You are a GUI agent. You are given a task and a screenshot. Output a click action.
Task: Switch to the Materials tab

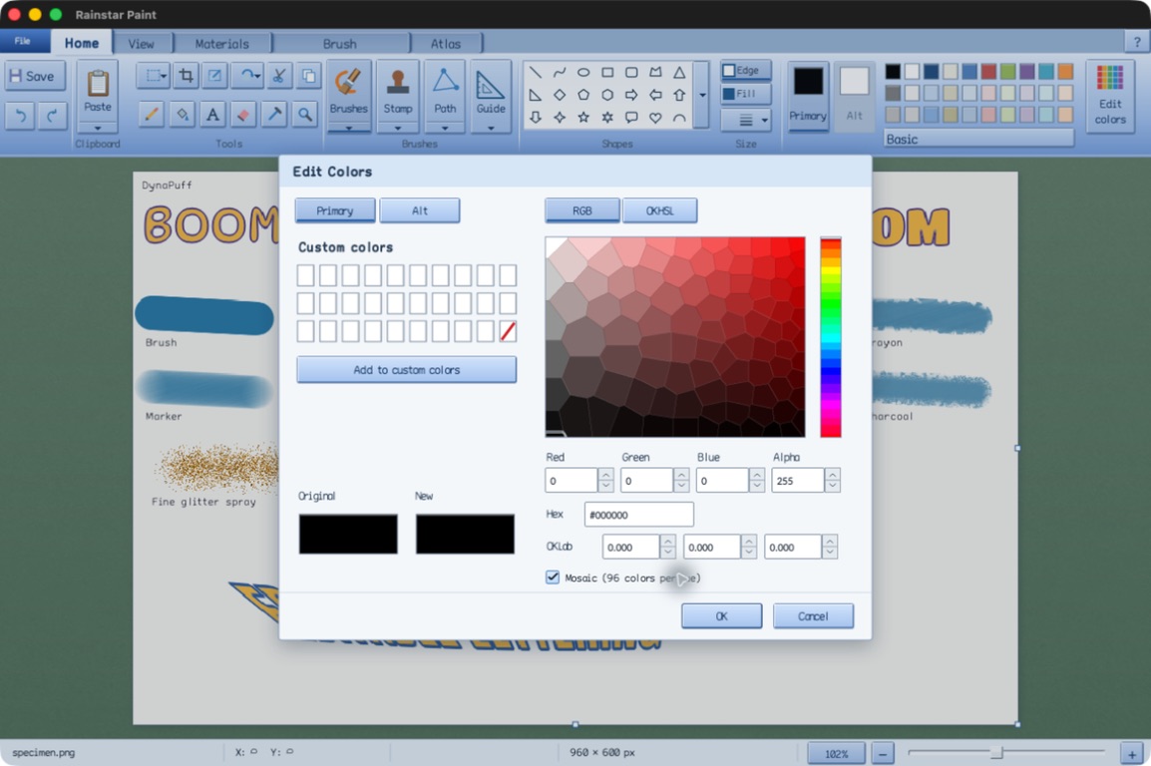(221, 44)
